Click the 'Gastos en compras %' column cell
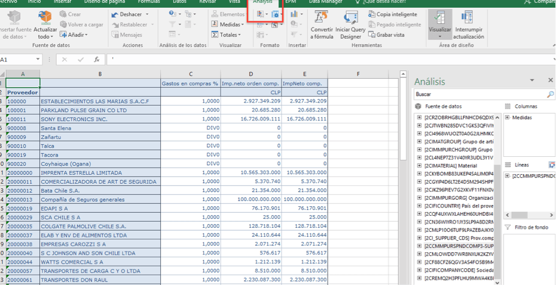 191,83
